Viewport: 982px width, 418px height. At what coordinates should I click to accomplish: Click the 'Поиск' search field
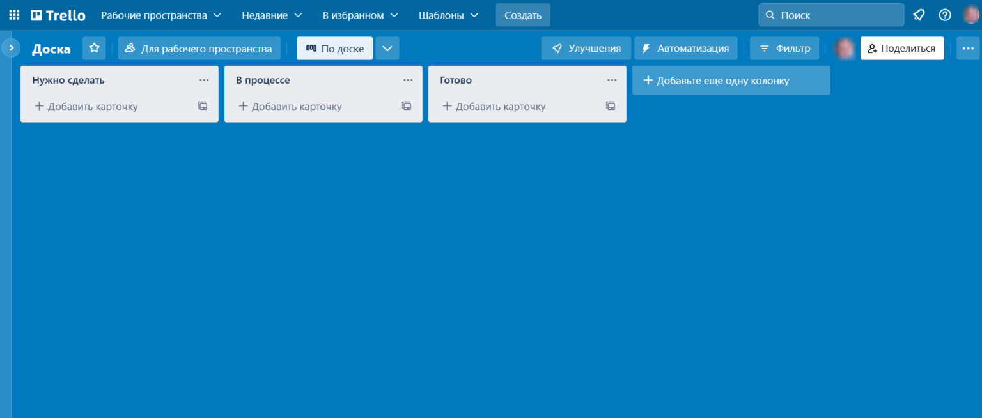coord(831,14)
